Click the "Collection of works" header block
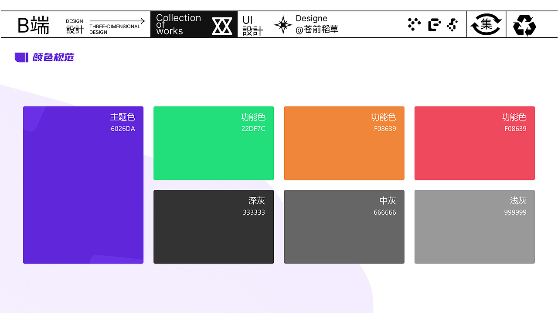558x313 pixels. coord(194,24)
